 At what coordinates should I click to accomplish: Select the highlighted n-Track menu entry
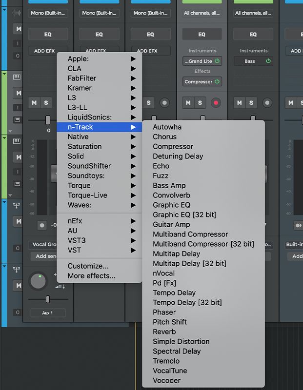[x=100, y=127]
